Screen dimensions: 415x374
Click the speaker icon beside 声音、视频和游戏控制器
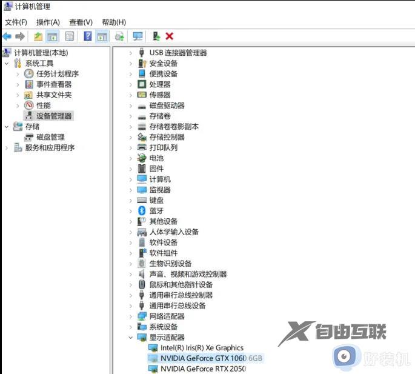(142, 274)
